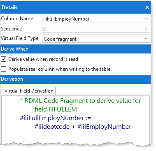This screenshot has height=151, width=156.
Task: Click the Derivation section header
Action: click(75, 79)
